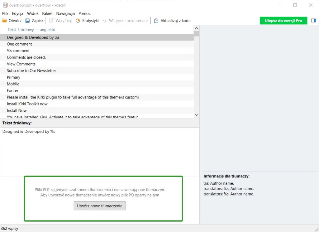The height and width of the screenshot is (232, 319).
Task: Click the source text 'Designed & Developed by %s' field
Action: (100, 152)
